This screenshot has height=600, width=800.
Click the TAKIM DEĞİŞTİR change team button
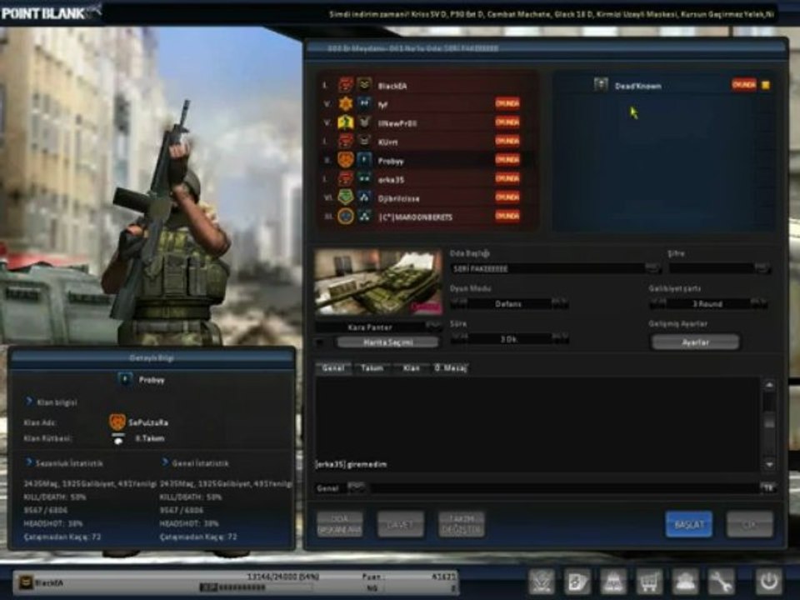[461, 524]
